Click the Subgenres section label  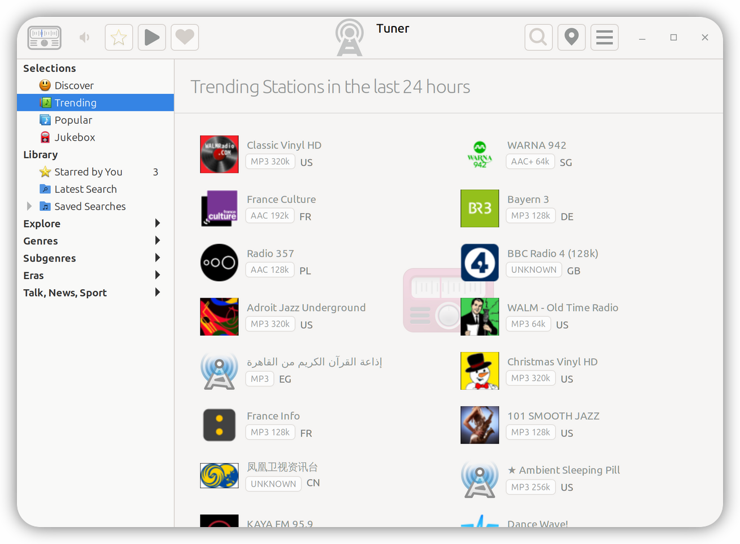(50, 258)
